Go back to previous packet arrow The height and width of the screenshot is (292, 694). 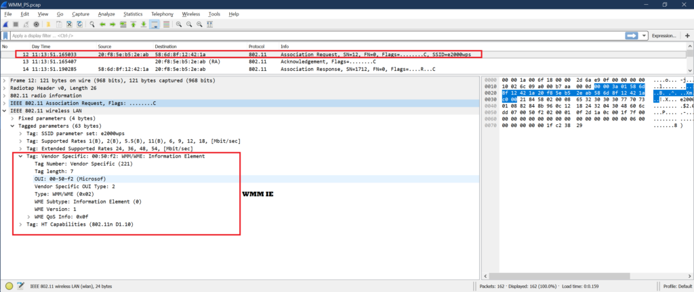(x=102, y=24)
